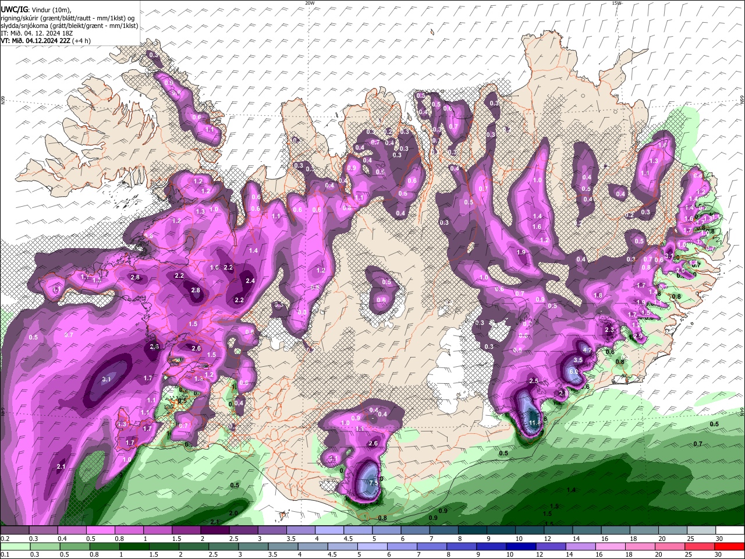
Task: Click the medium green 0.5 rain legend swatch
Action: tap(74, 547)
